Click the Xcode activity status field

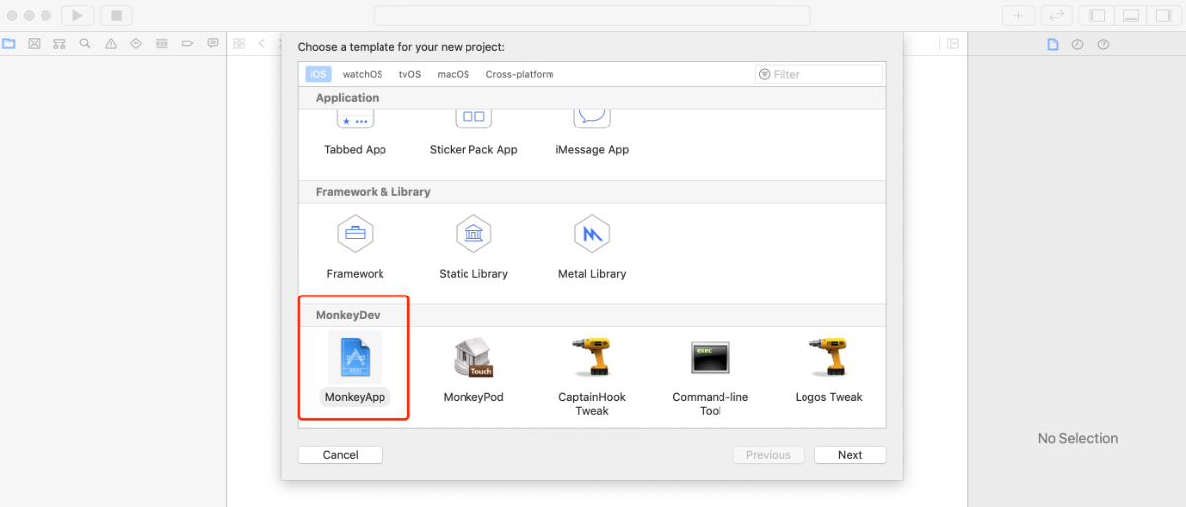592,16
